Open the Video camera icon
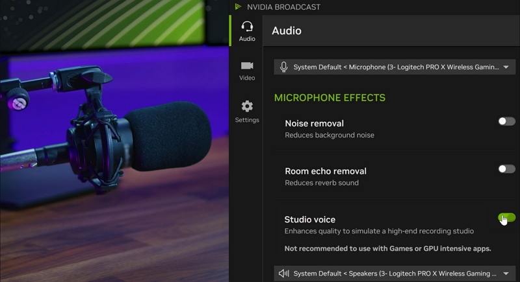520x282 pixels. point(247,65)
